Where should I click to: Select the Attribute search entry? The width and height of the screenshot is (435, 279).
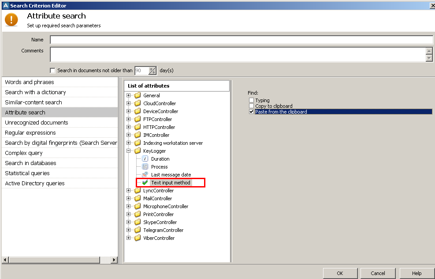pos(59,113)
